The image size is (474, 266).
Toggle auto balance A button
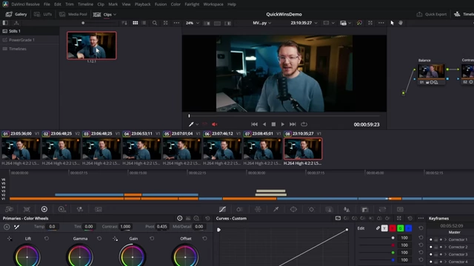[7, 227]
